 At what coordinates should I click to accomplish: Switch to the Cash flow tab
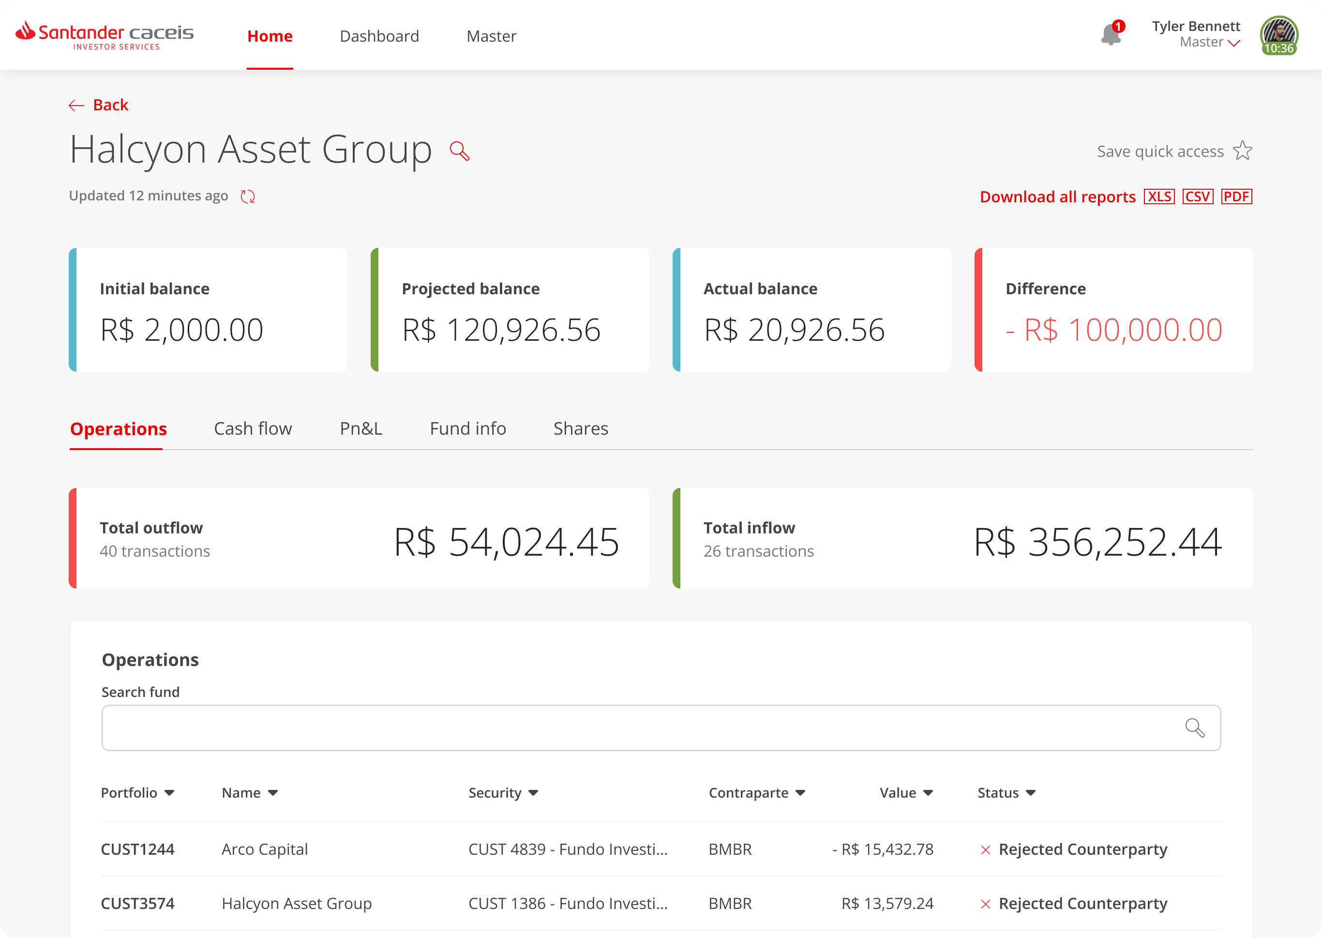[253, 428]
